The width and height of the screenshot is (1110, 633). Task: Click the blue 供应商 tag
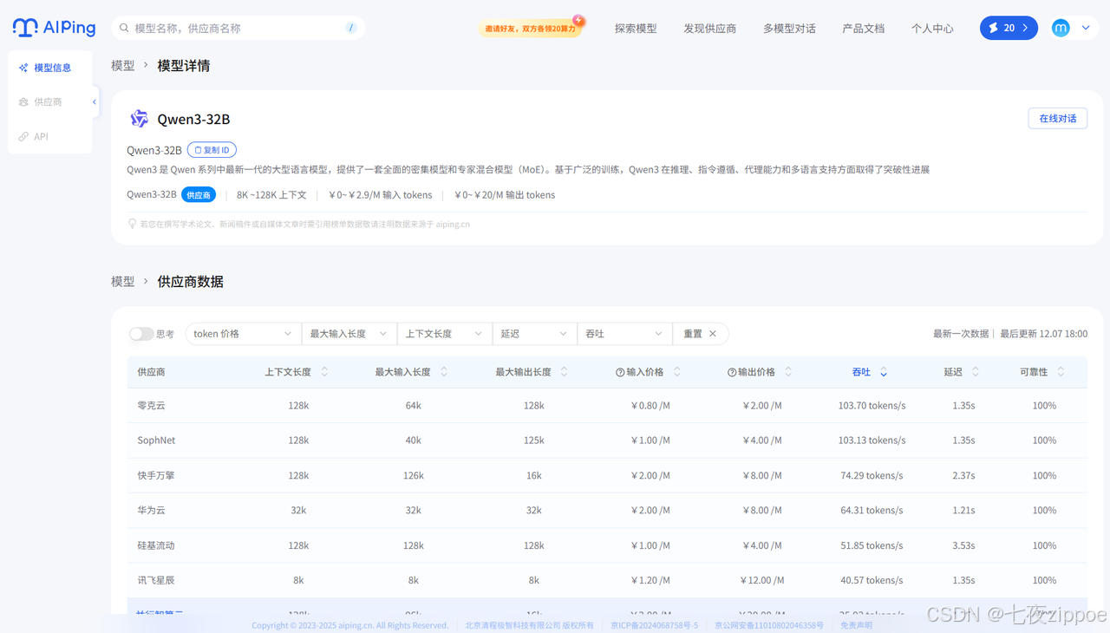[x=199, y=195]
